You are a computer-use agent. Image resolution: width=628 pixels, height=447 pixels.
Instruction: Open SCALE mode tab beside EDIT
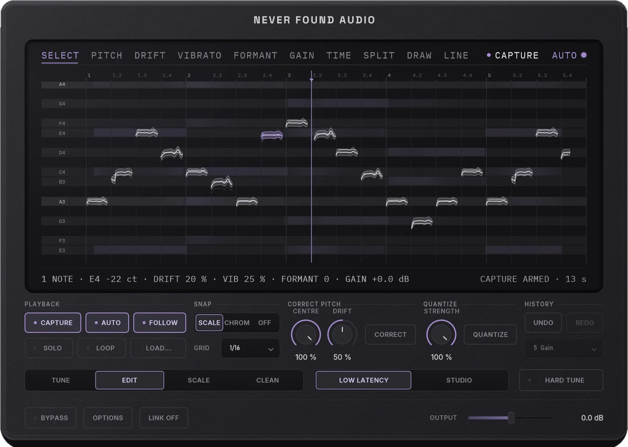click(198, 380)
